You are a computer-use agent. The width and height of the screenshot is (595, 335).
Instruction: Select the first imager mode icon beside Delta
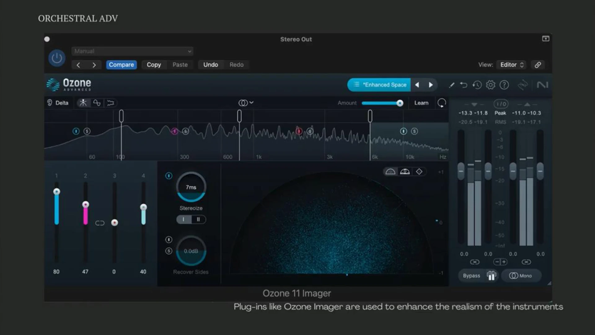(83, 103)
